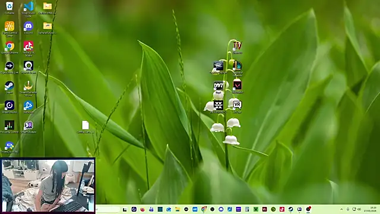Launch Diablo IV from the desktop
Image resolution: width=380 pixels, height=214 pixels.
(x=237, y=46)
